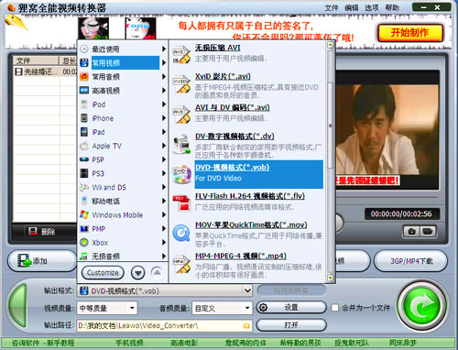Click the 开始制作 banner button
458x350 pixels.
click(x=410, y=33)
